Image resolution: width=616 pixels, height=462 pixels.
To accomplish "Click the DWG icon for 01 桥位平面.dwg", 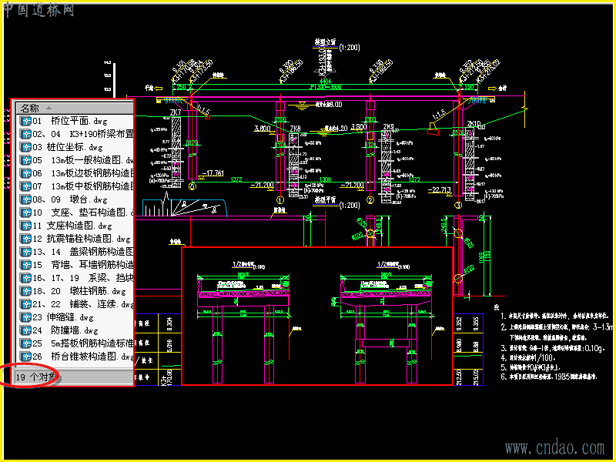I will click(25, 121).
